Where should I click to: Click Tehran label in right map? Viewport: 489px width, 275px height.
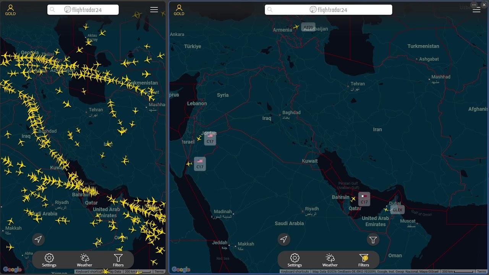(x=358, y=84)
